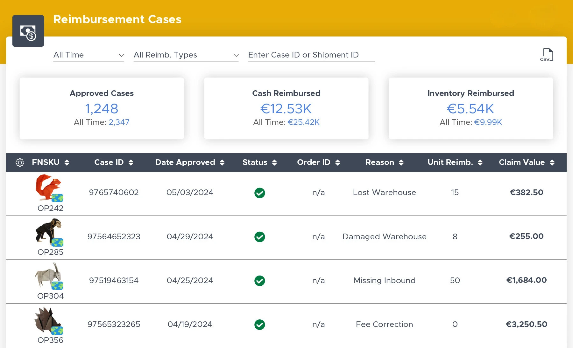Click the Approved Cases summary card
Viewport: 573px width, 348px height.
coord(102,108)
